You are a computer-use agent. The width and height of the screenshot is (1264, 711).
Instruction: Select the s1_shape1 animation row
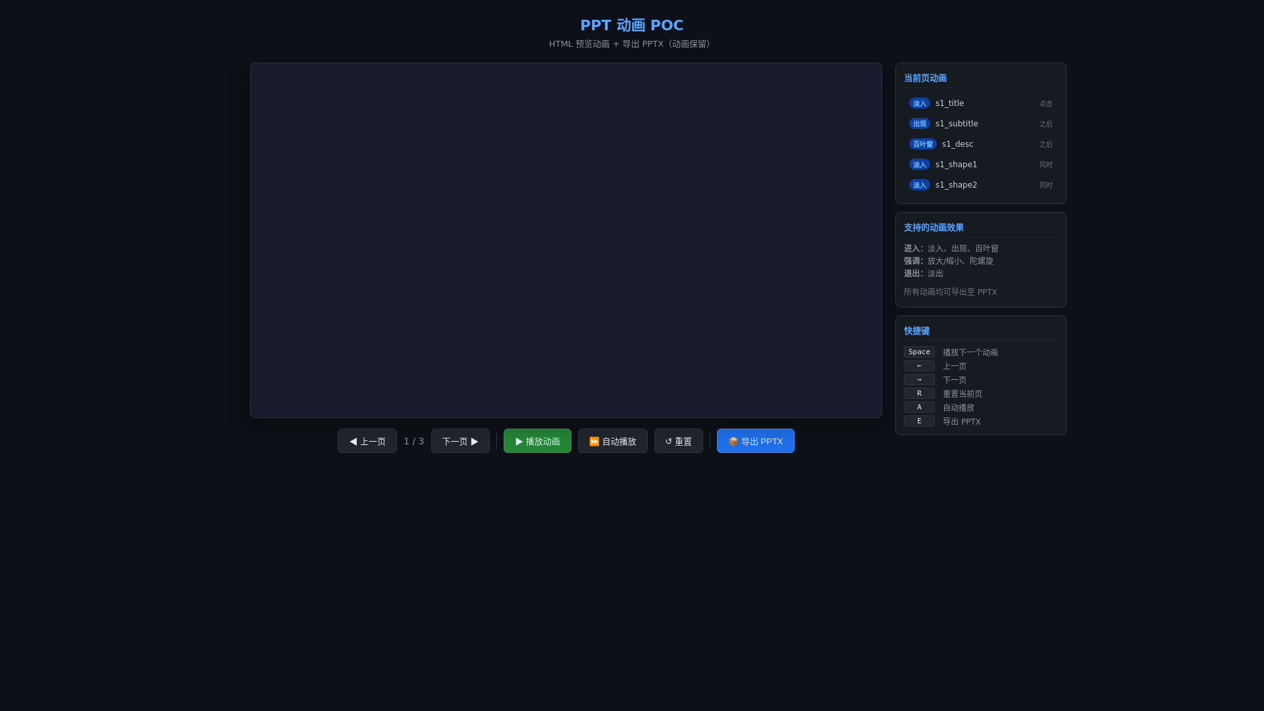coord(981,165)
